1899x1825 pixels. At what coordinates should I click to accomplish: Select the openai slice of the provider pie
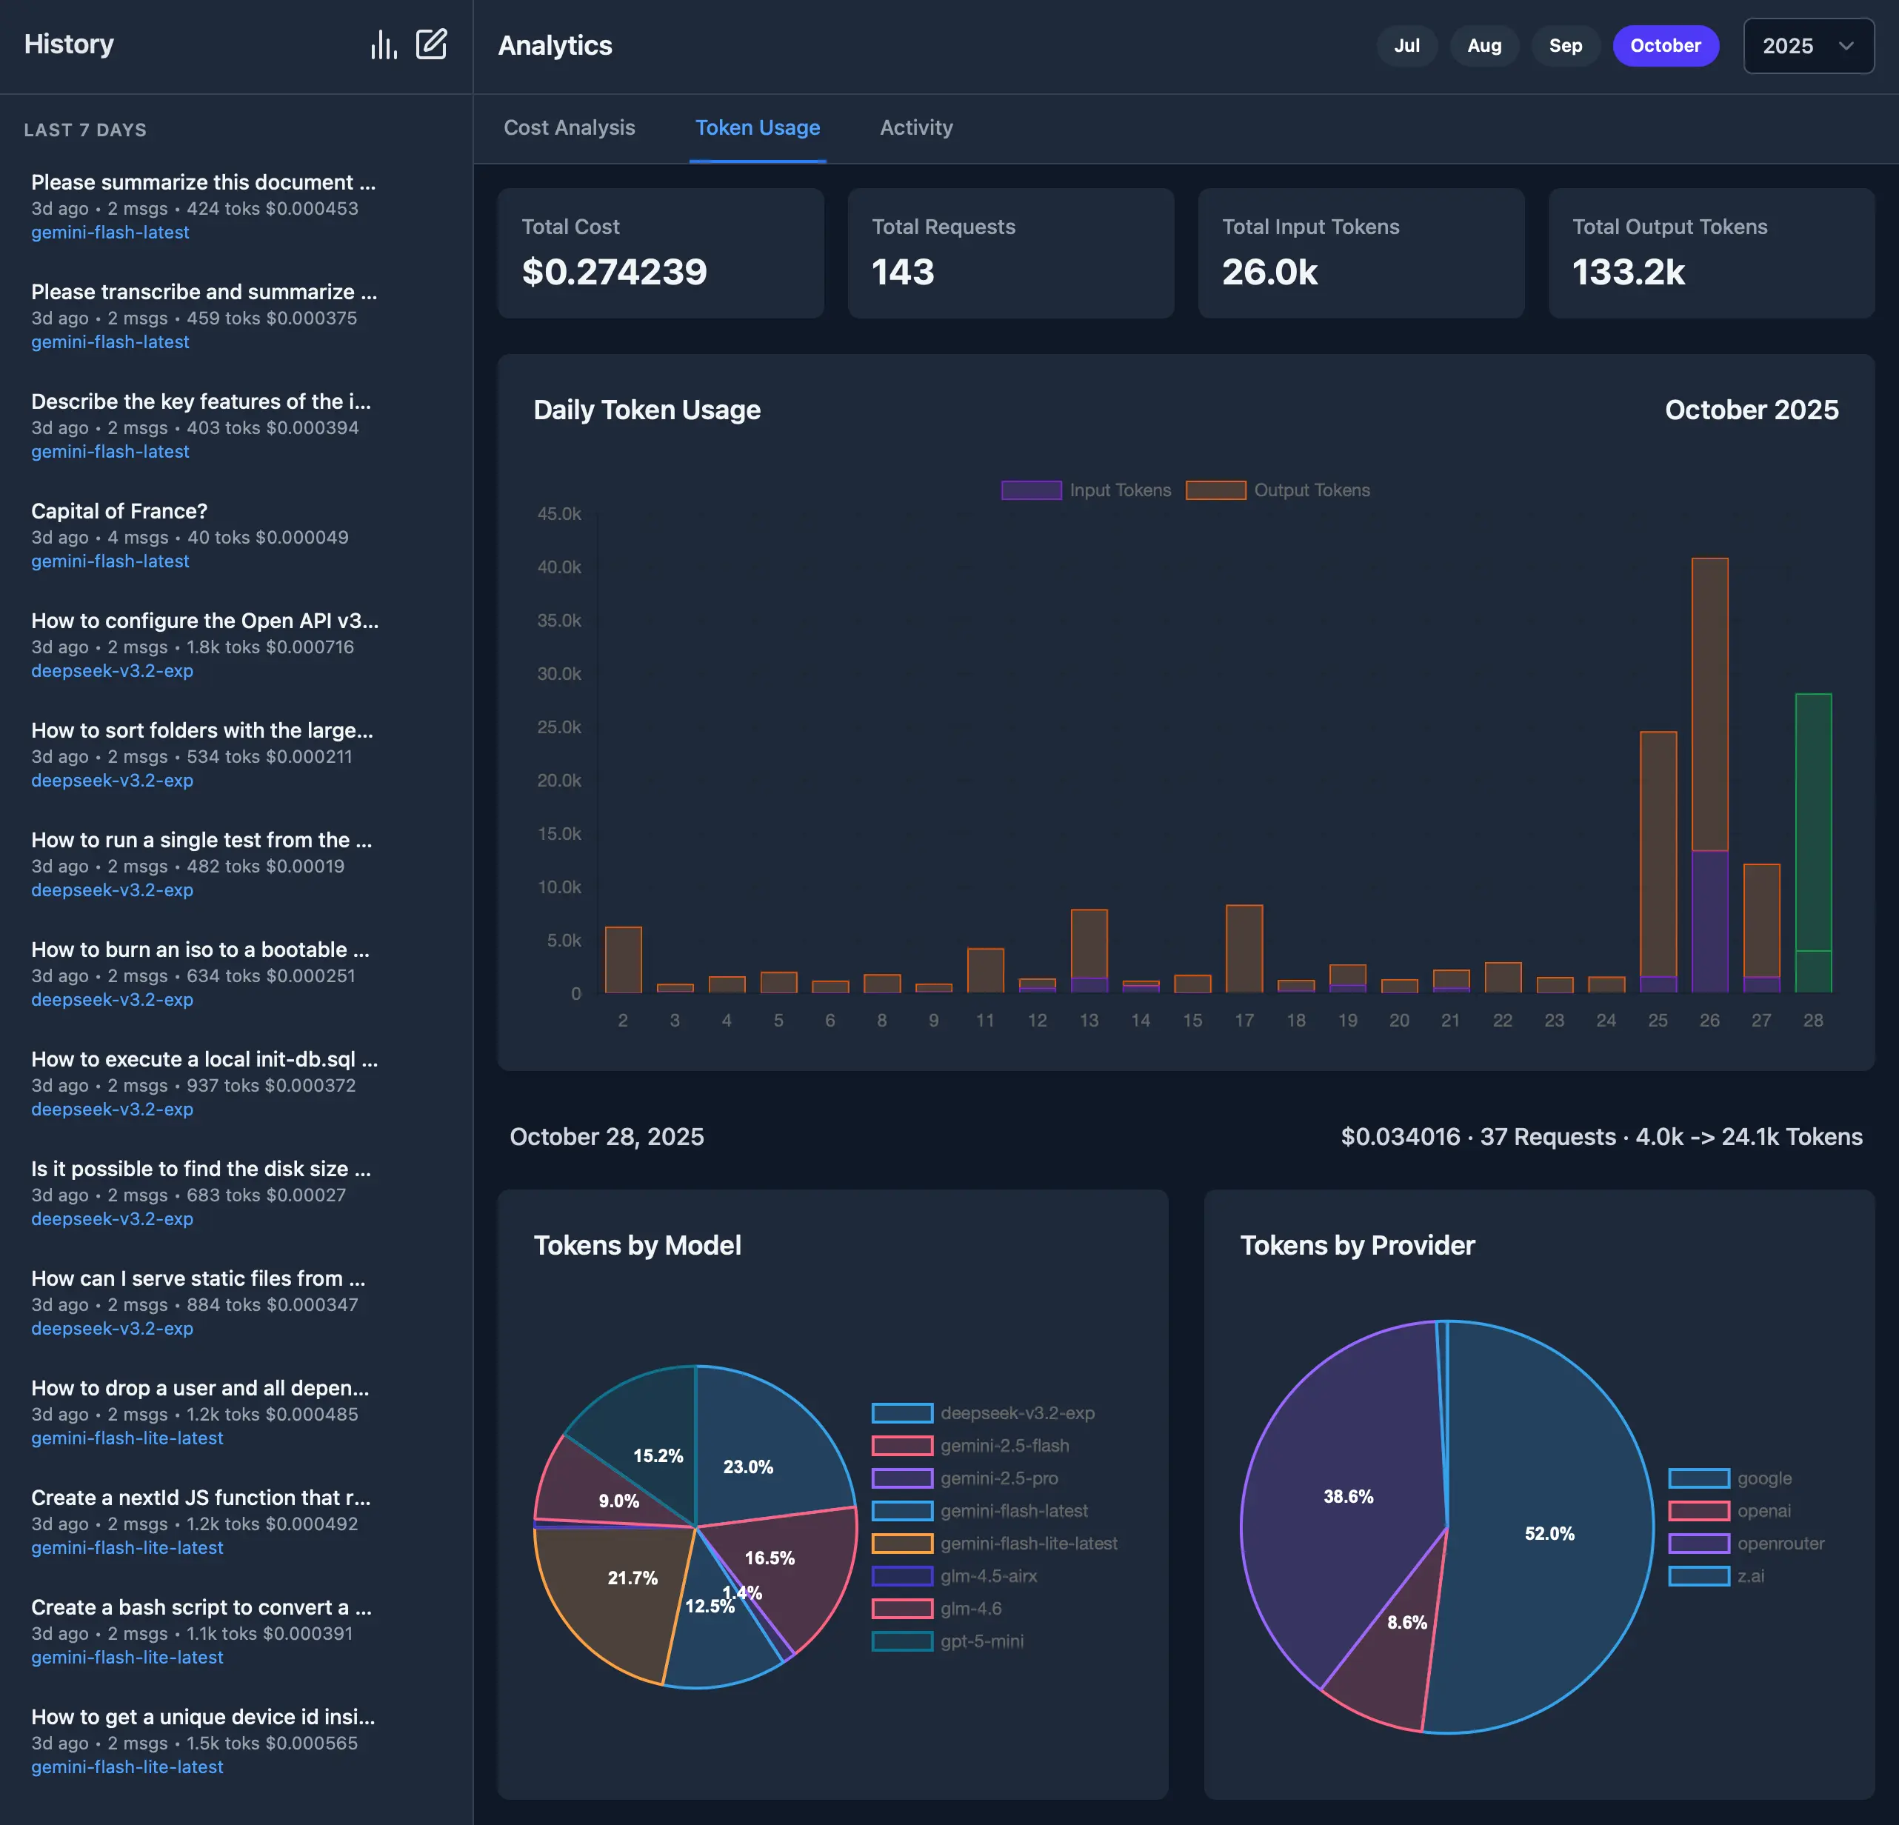point(1405,1646)
